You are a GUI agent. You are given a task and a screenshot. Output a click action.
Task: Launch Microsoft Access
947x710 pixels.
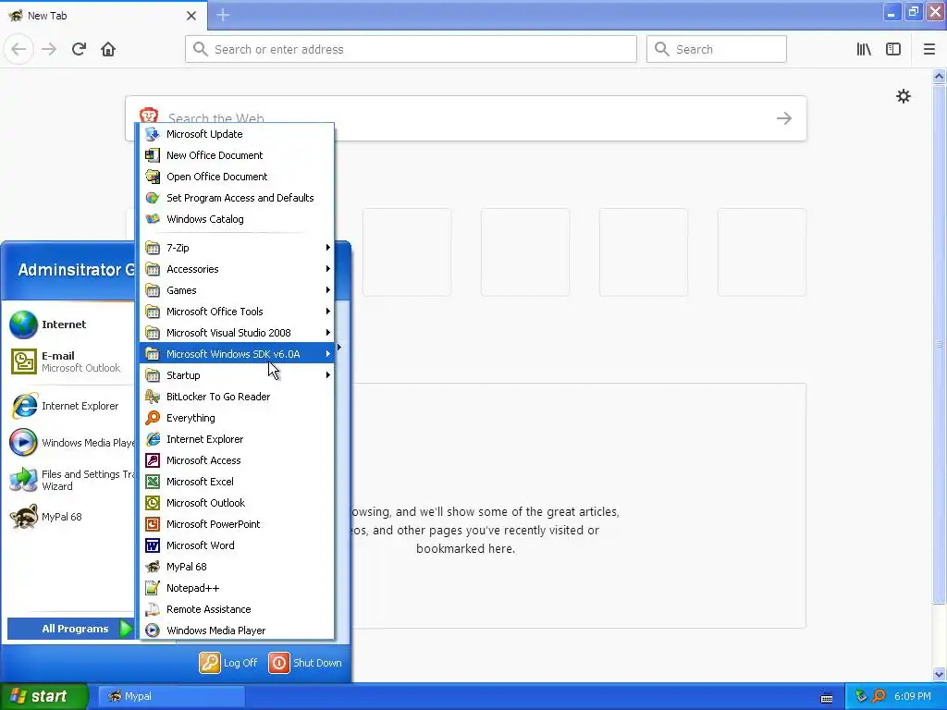[x=236, y=460]
